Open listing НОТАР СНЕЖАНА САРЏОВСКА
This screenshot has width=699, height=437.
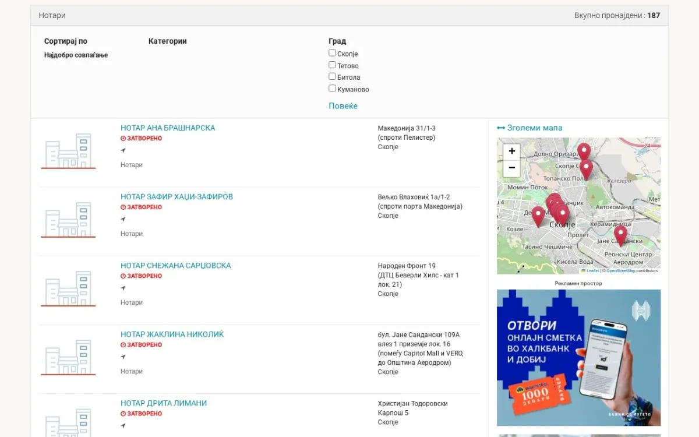(x=176, y=266)
